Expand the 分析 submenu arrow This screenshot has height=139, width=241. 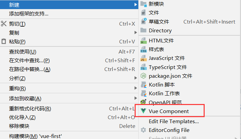click(135, 78)
